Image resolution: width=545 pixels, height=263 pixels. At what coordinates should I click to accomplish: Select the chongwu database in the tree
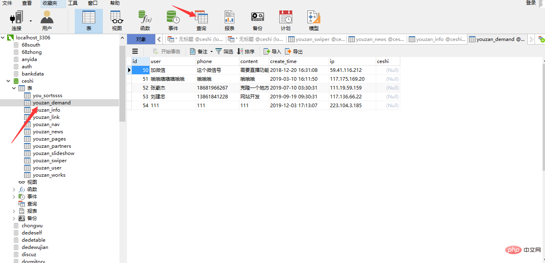click(x=32, y=226)
